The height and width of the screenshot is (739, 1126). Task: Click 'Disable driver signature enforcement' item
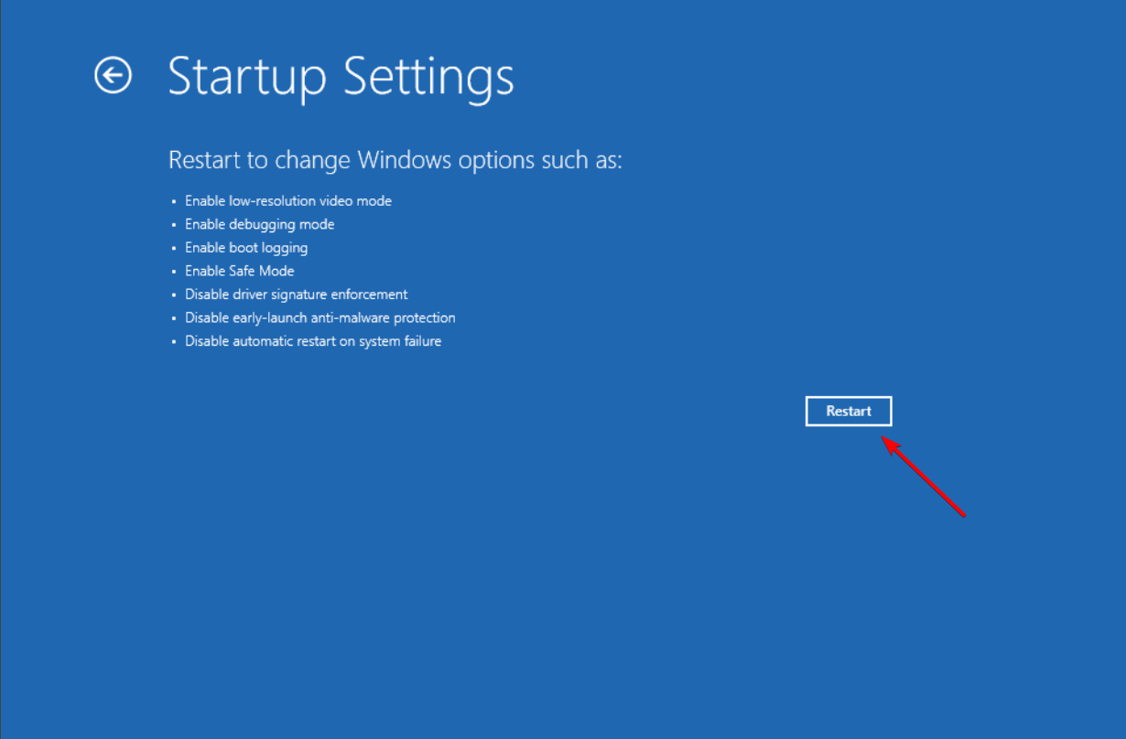[297, 295]
